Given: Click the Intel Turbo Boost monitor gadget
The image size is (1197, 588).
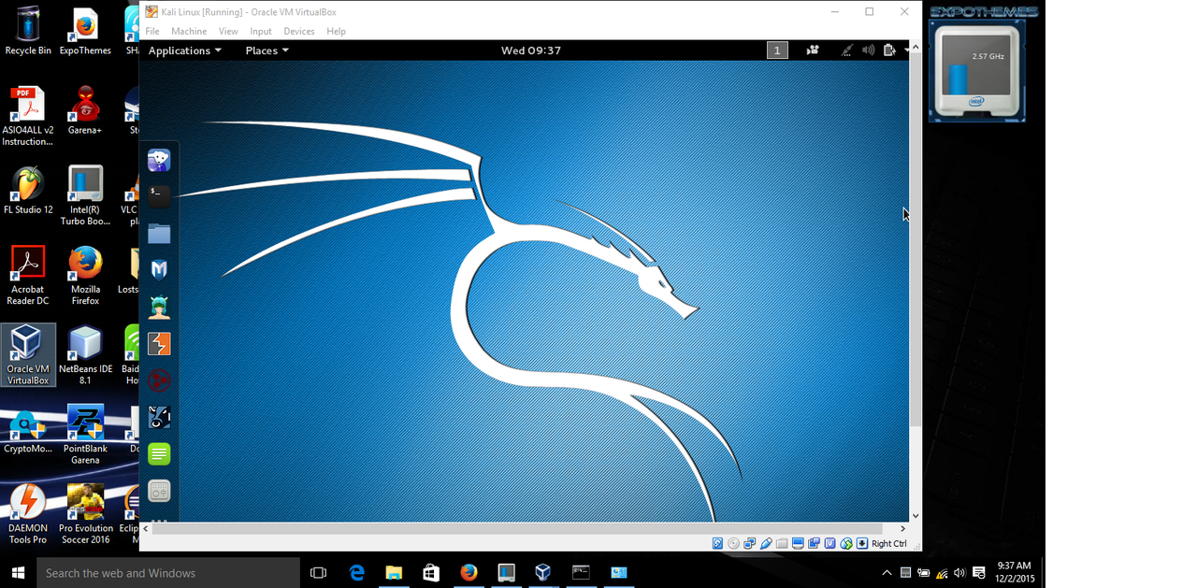Looking at the screenshot, I should 977,72.
